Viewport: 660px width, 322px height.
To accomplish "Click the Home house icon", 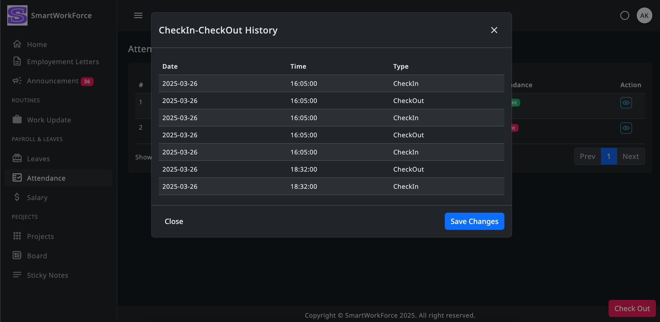I will pyautogui.click(x=17, y=44).
